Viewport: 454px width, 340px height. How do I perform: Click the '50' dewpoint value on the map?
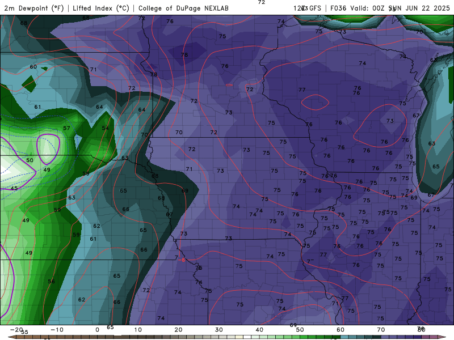coord(30,160)
